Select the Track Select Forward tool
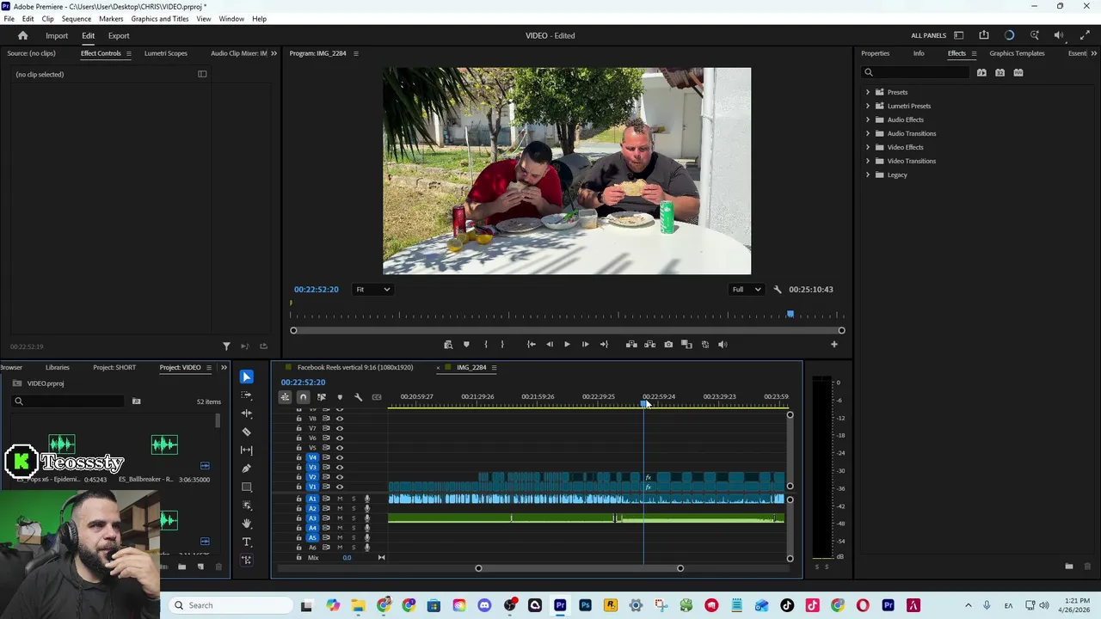 [x=247, y=395]
